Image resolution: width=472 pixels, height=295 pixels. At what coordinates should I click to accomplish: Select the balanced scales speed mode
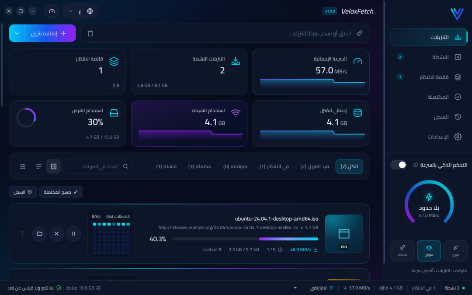click(429, 250)
